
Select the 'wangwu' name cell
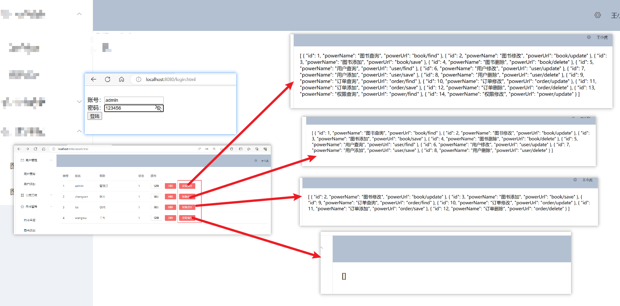(x=81, y=218)
